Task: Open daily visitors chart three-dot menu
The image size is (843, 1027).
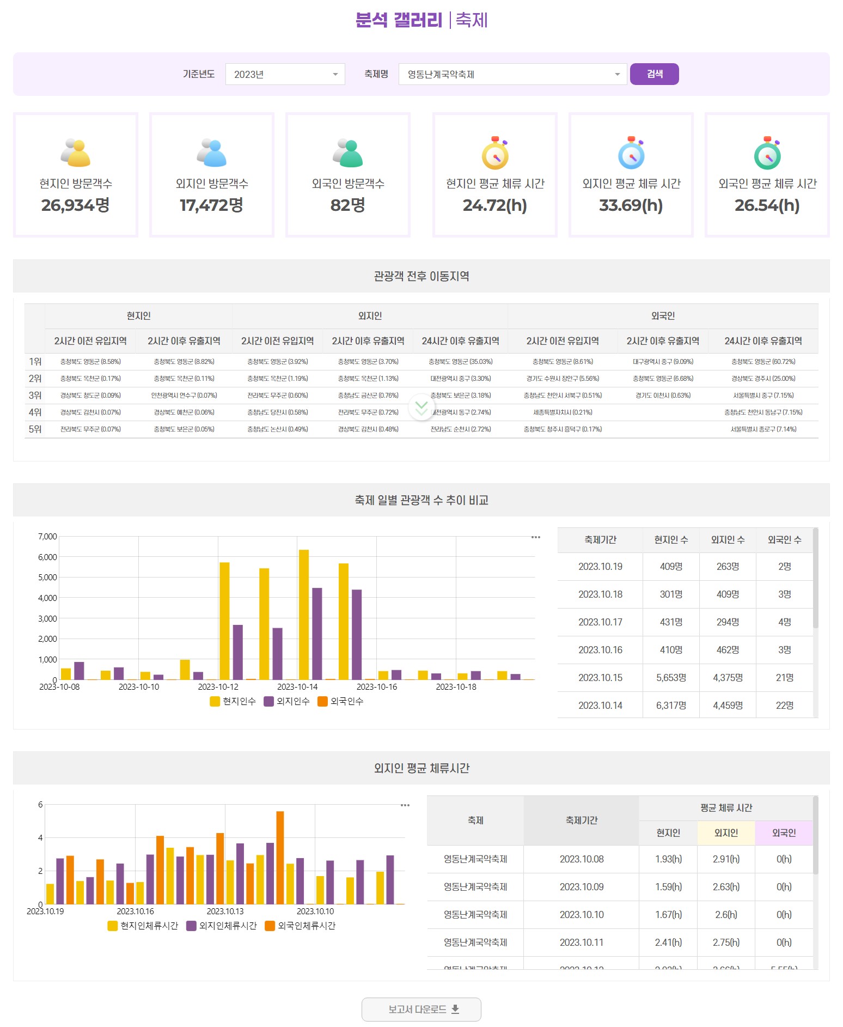Action: [536, 537]
